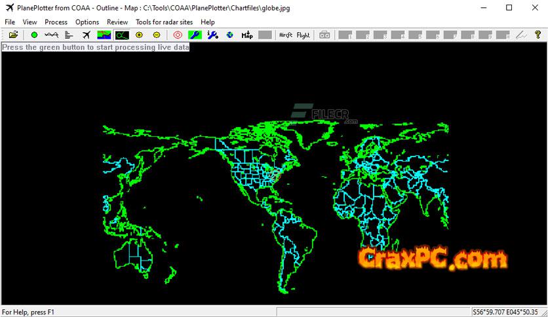Switch to the aircraft view plane icon
This screenshot has height=317, width=548.
(87, 35)
